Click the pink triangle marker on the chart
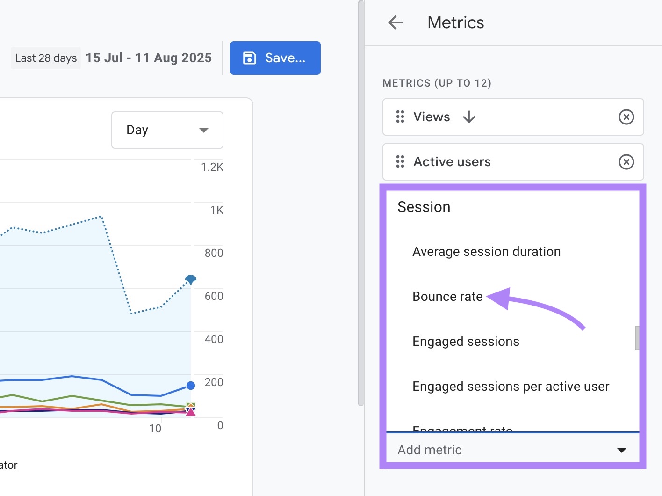 (190, 412)
